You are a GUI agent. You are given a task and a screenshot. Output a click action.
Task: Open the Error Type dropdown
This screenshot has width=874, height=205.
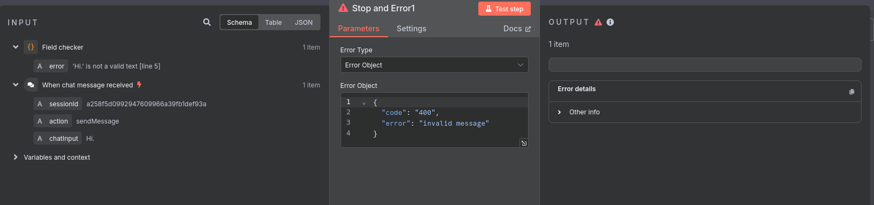pos(434,65)
